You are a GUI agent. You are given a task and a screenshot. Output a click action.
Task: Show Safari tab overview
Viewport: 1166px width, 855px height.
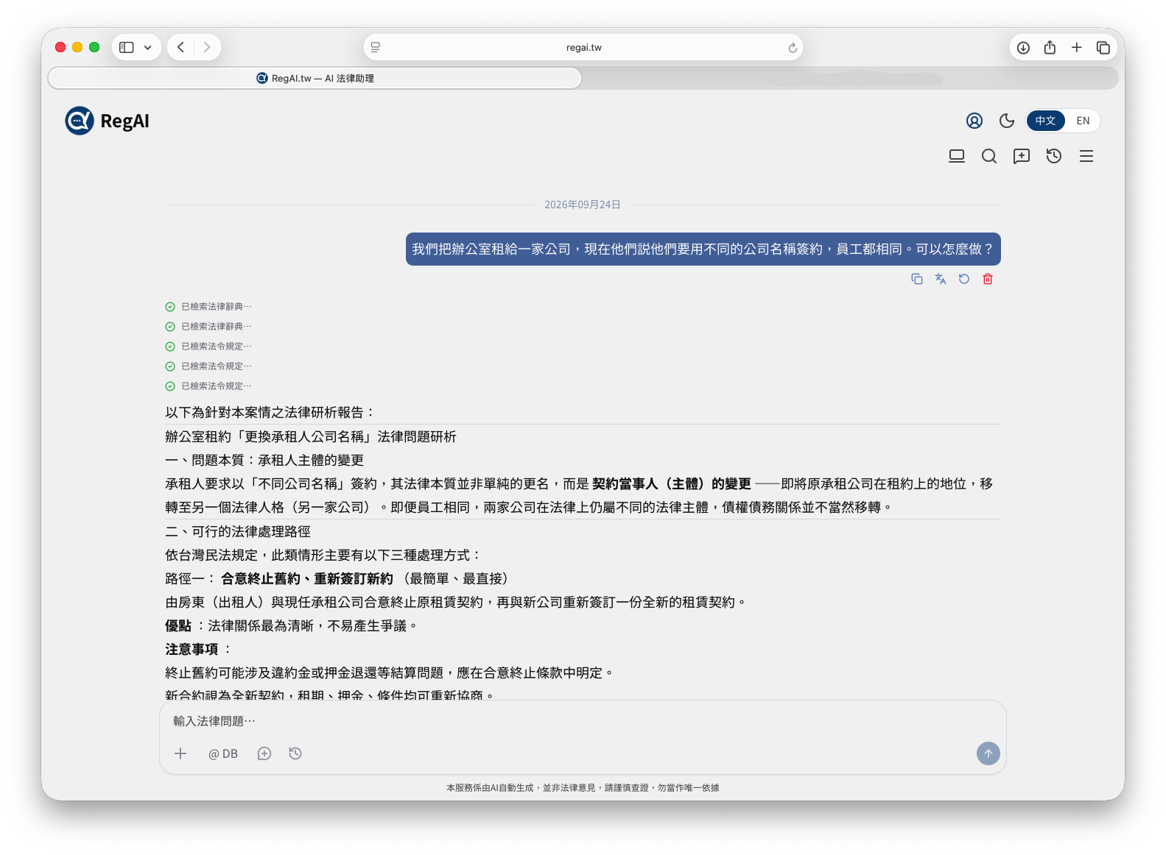pos(1103,48)
